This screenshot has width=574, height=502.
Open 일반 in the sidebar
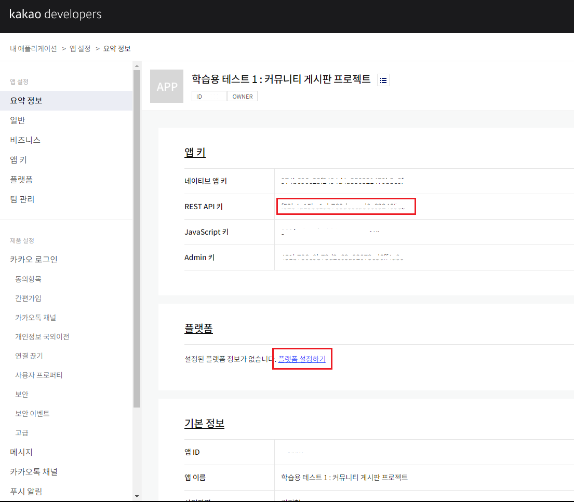click(18, 120)
